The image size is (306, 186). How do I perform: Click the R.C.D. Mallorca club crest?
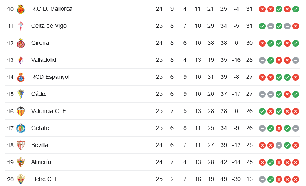click(21, 9)
